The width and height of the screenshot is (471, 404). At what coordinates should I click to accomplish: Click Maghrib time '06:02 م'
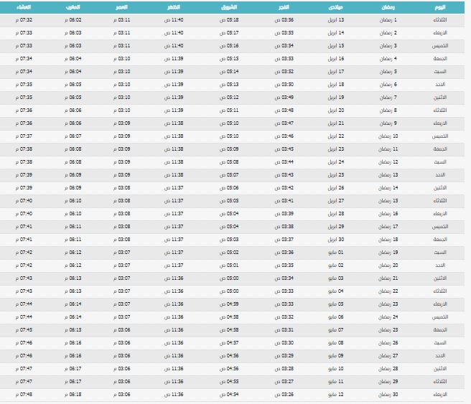73,20
